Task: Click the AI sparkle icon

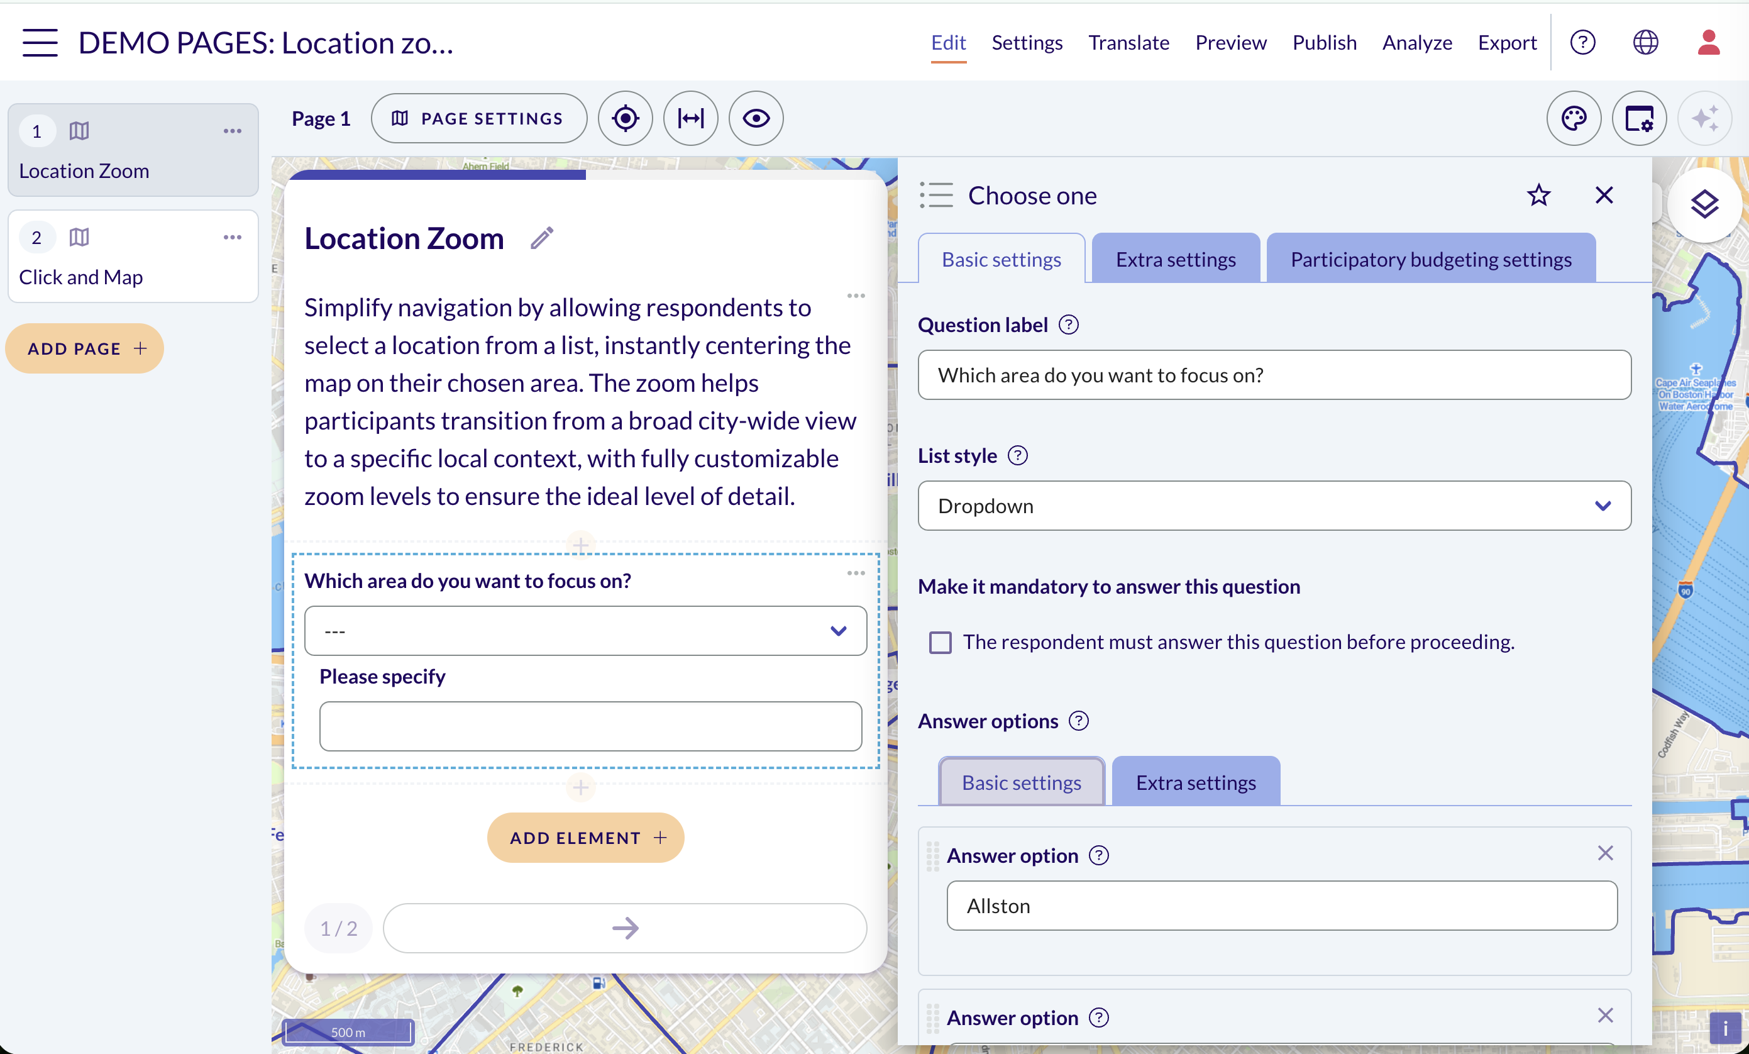Action: (1704, 118)
